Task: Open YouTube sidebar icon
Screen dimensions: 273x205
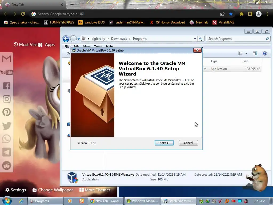Action: tap(6, 72)
